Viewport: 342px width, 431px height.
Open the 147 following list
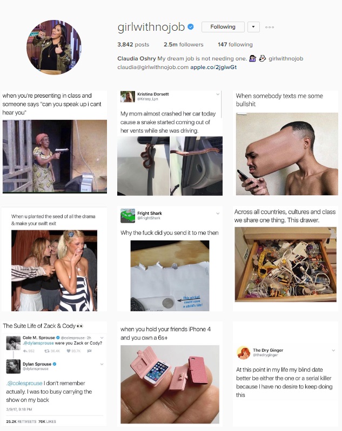235,45
